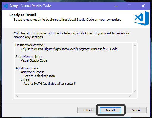Click the up arrow of the vertical scrollbar
This screenshot has height=118, width=152.
[x=135, y=45]
